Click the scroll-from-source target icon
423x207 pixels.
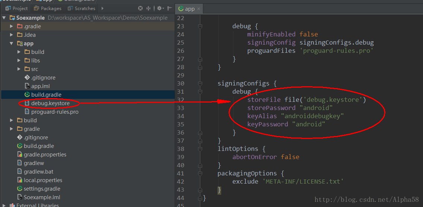pos(140,8)
